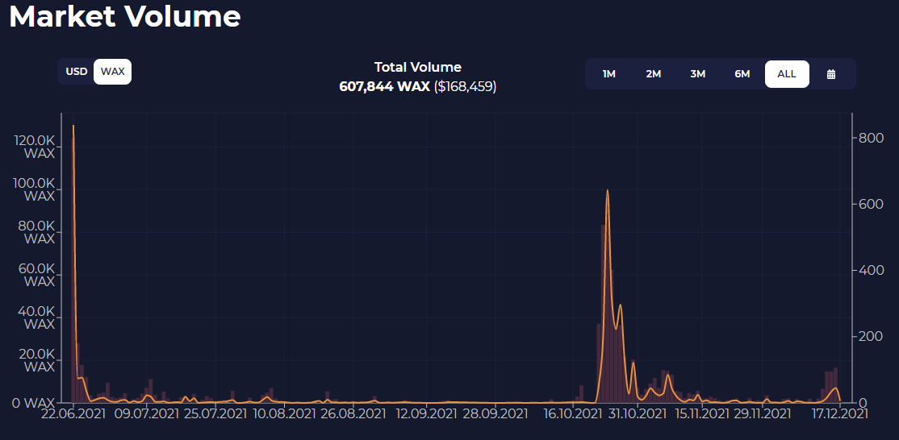899x440 pixels.
Task: Click the Market Volume heading
Action: click(124, 17)
